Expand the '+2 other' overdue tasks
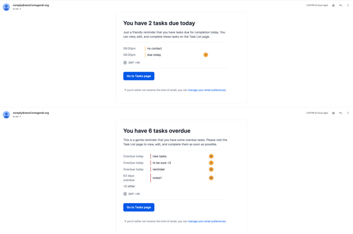The image size is (353, 234). pos(129,186)
